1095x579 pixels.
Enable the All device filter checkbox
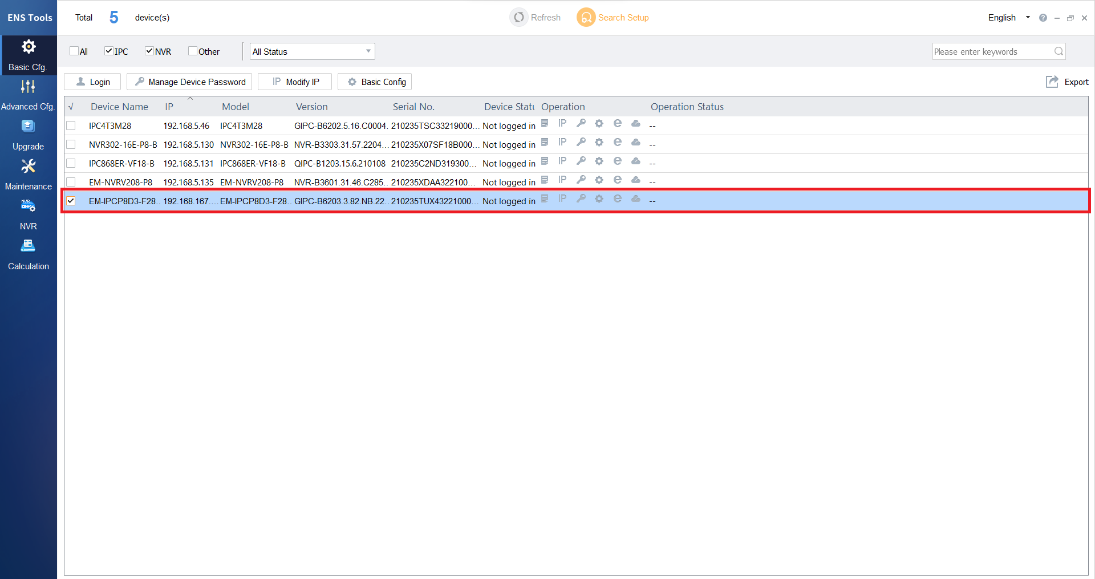pos(74,51)
